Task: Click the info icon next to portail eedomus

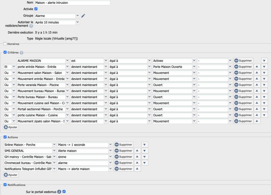Action: coord(59,192)
